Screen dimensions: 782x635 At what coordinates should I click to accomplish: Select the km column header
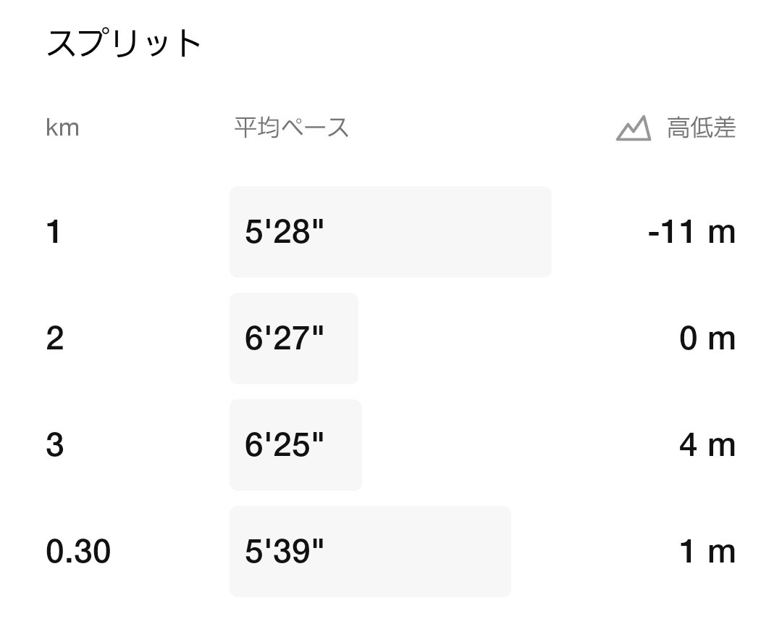tap(62, 128)
